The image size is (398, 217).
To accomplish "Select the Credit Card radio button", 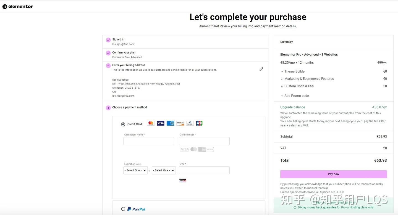I will point(123,124).
